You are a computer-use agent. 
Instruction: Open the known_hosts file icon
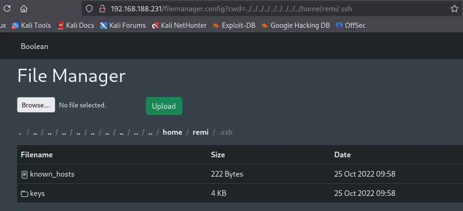(x=25, y=174)
